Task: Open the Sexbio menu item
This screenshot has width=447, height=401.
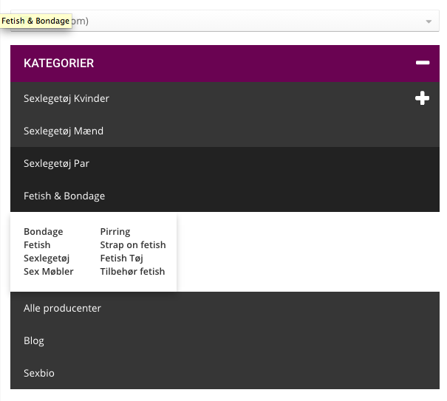Action: click(39, 373)
